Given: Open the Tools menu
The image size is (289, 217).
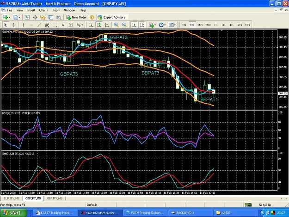Looking at the screenshot, I should [56, 10].
